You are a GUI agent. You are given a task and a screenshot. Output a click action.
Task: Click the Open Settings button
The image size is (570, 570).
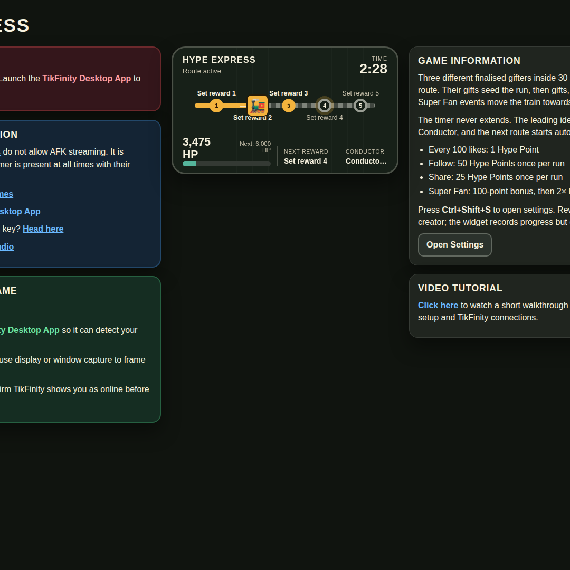pyautogui.click(x=455, y=245)
